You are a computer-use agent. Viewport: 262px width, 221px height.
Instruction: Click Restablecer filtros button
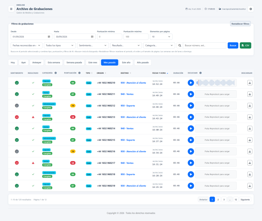[x=240, y=24]
